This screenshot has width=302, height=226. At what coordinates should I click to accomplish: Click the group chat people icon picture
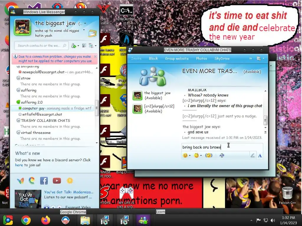coord(153,77)
